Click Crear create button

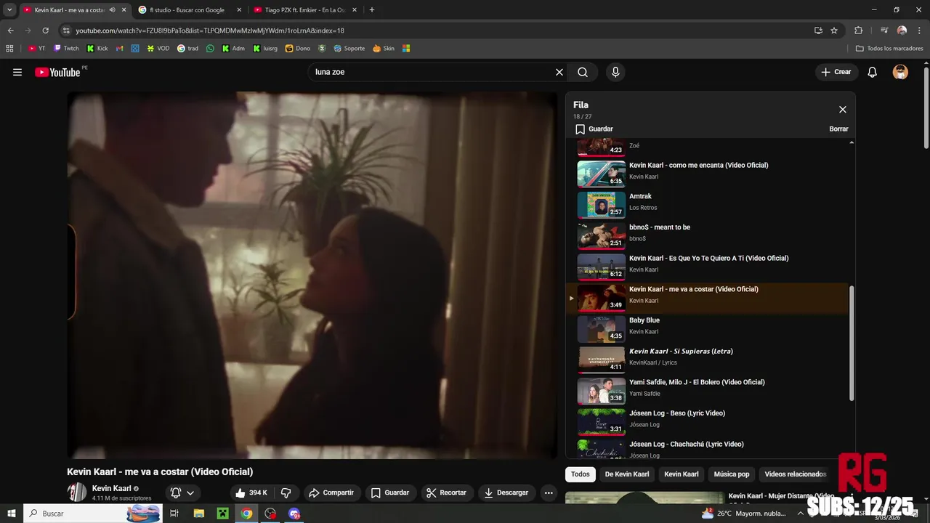pyautogui.click(x=836, y=72)
